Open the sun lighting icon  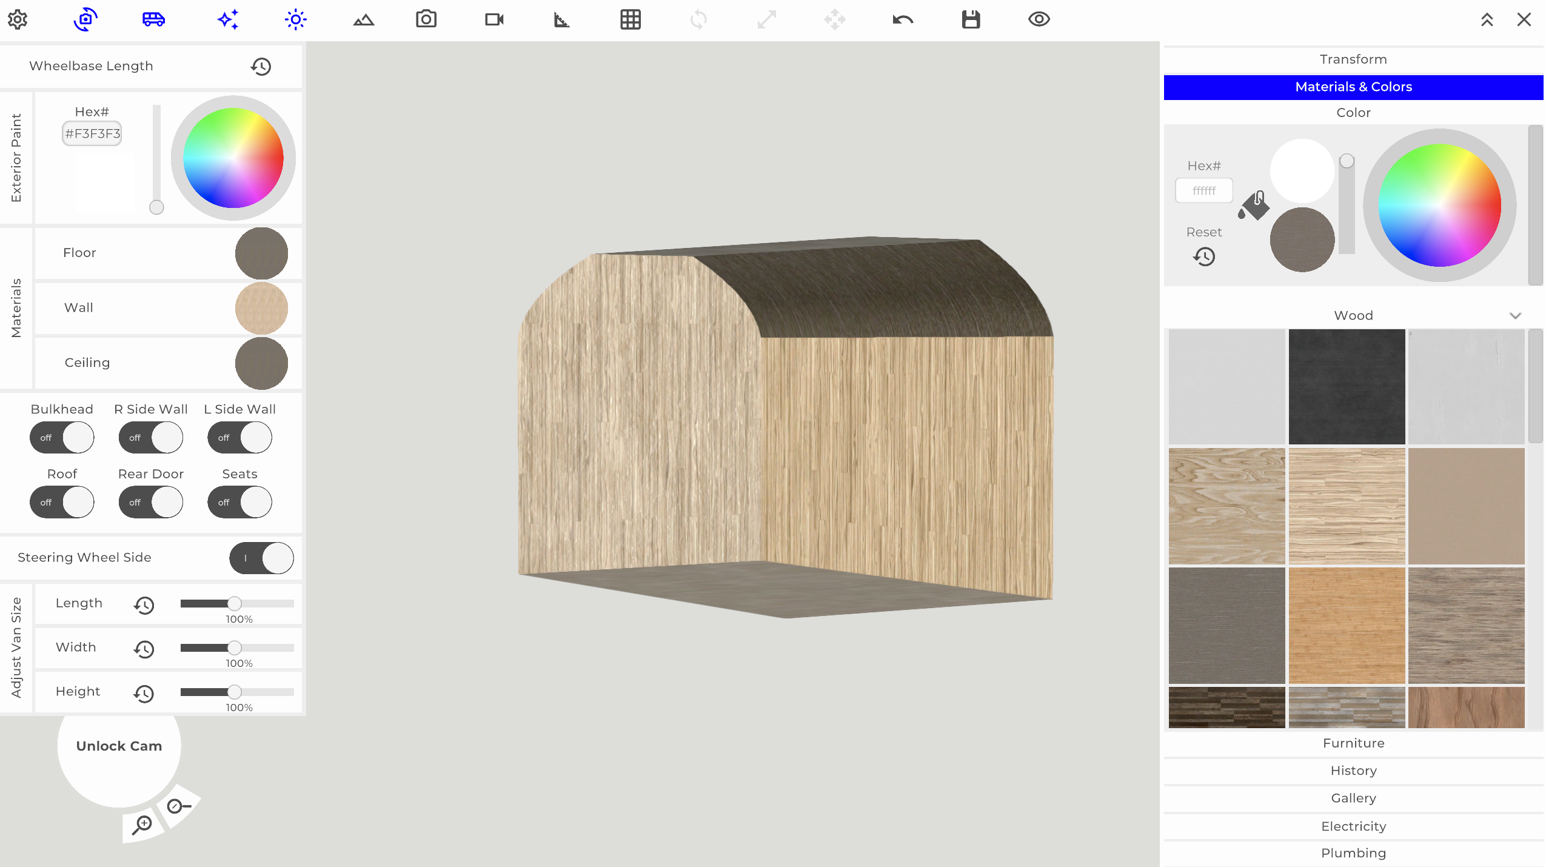[296, 19]
